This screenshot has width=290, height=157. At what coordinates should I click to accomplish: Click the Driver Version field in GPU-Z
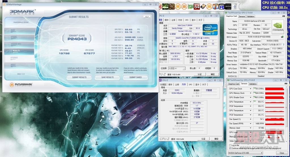point(261,64)
